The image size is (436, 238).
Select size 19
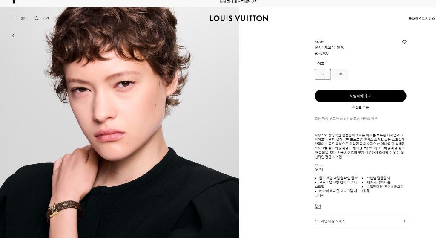pos(340,74)
